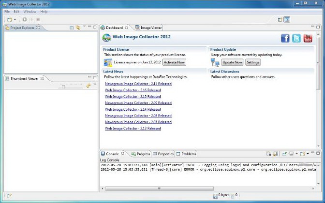Close the Thumbnail Viewer tab
The width and height of the screenshot is (325, 203).
[42, 78]
